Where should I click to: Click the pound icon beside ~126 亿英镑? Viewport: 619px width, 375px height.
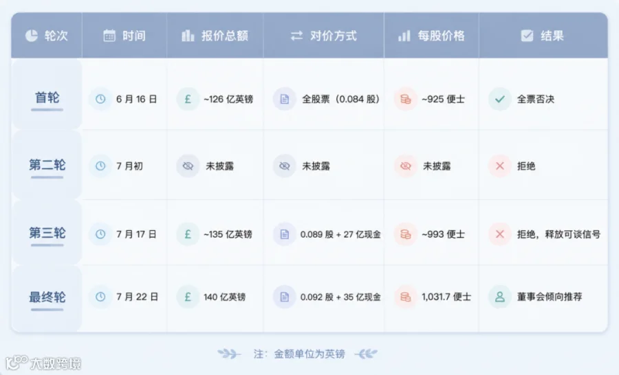coord(188,99)
